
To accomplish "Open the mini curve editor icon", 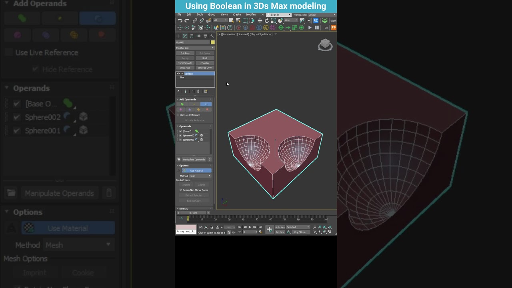I will 181,218.
